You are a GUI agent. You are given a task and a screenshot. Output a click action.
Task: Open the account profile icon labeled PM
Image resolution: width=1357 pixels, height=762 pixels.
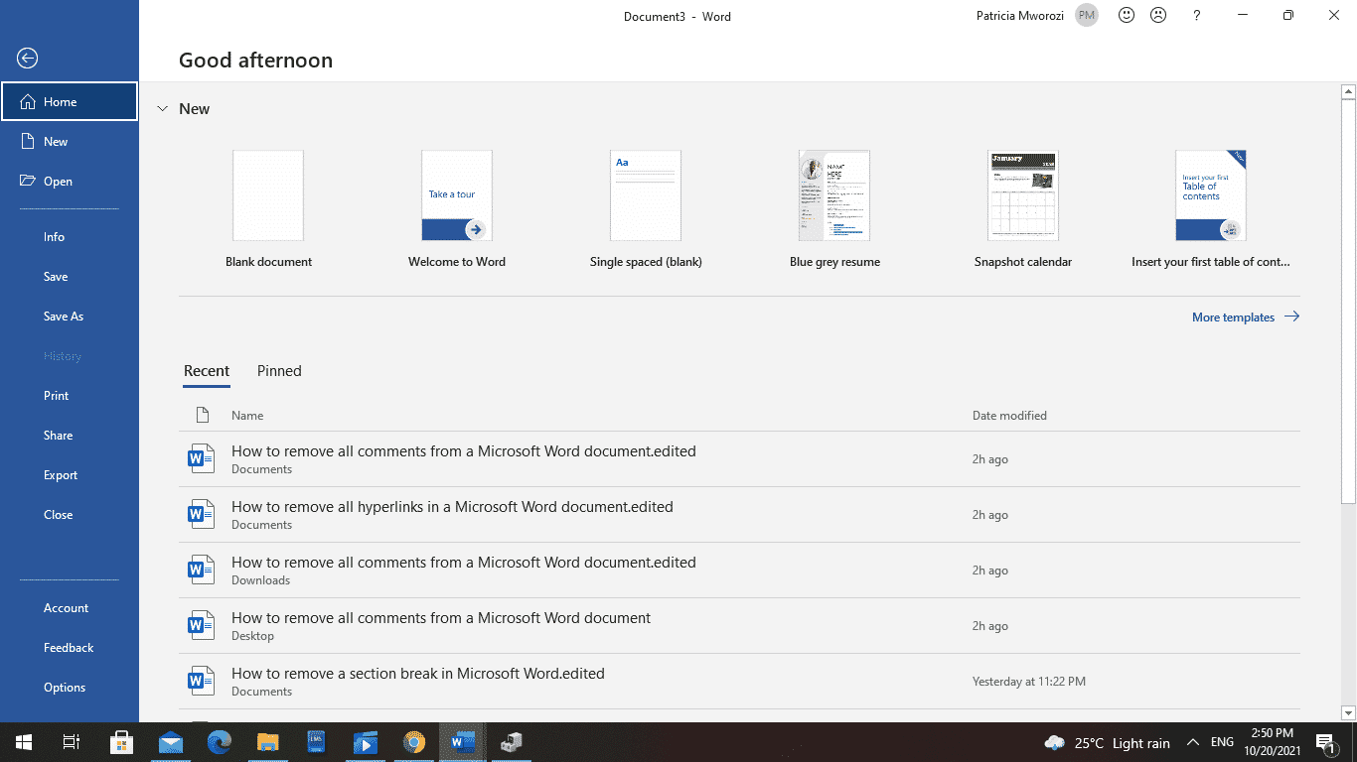click(x=1086, y=15)
